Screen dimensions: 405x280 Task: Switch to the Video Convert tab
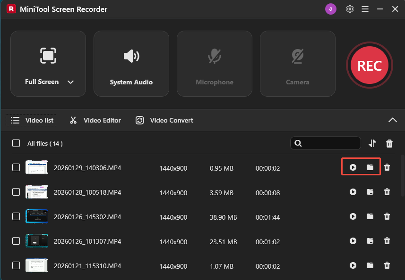(x=164, y=120)
